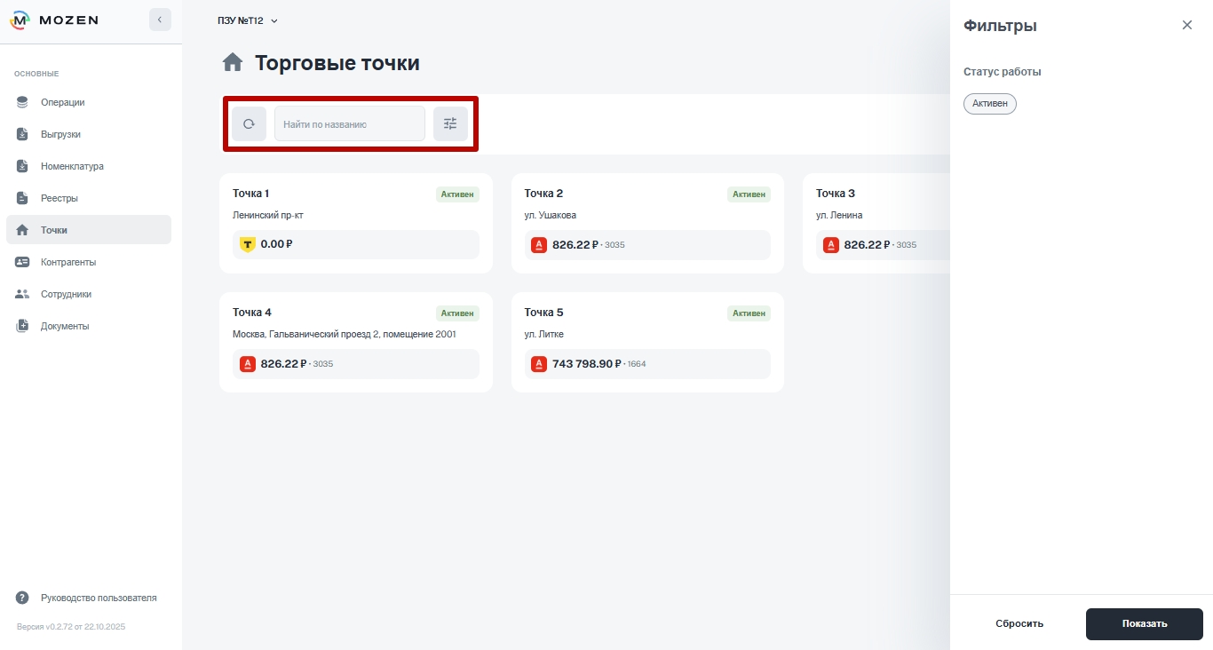Click the Активен badge on Точка 4
The image size is (1213, 650).
click(x=457, y=313)
